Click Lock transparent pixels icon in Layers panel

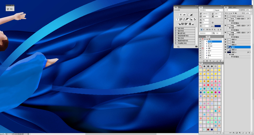[x=229, y=13]
